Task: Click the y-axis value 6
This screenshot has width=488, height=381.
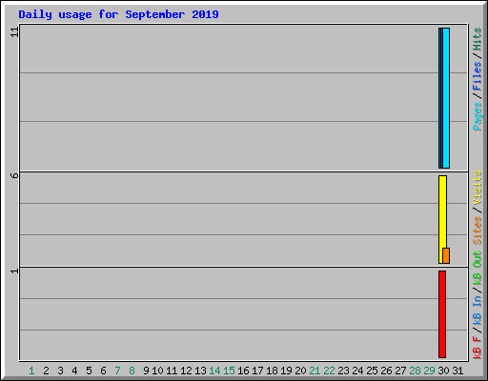Action: click(14, 175)
